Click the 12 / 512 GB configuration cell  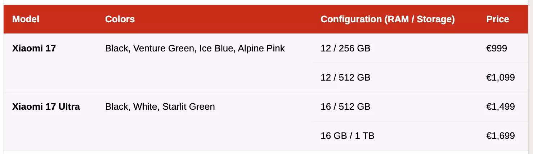pyautogui.click(x=345, y=78)
